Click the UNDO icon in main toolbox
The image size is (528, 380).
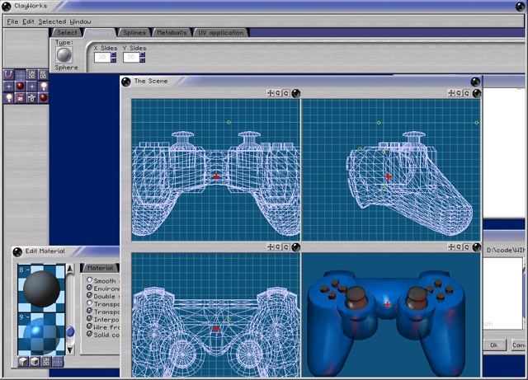point(31,75)
